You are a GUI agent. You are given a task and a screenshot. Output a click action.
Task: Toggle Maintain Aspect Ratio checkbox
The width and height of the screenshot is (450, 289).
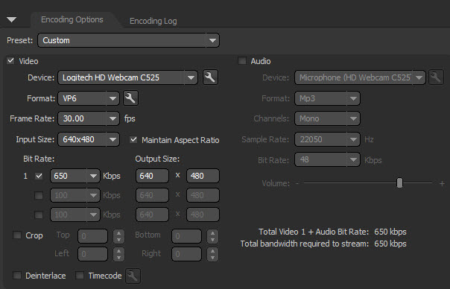coord(133,140)
